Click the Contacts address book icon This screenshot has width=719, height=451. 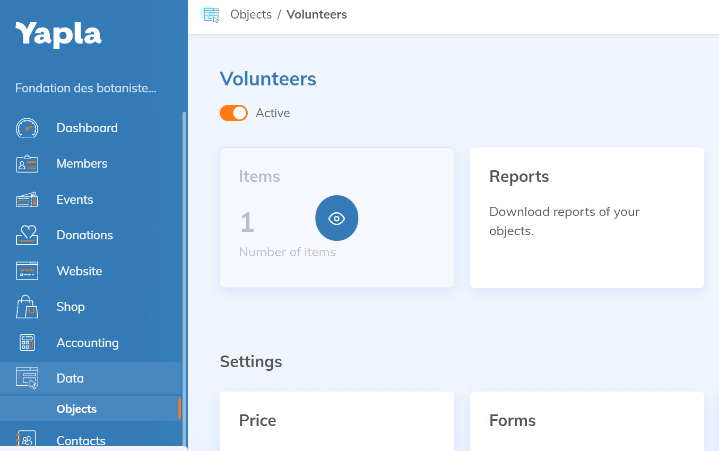pyautogui.click(x=27, y=440)
